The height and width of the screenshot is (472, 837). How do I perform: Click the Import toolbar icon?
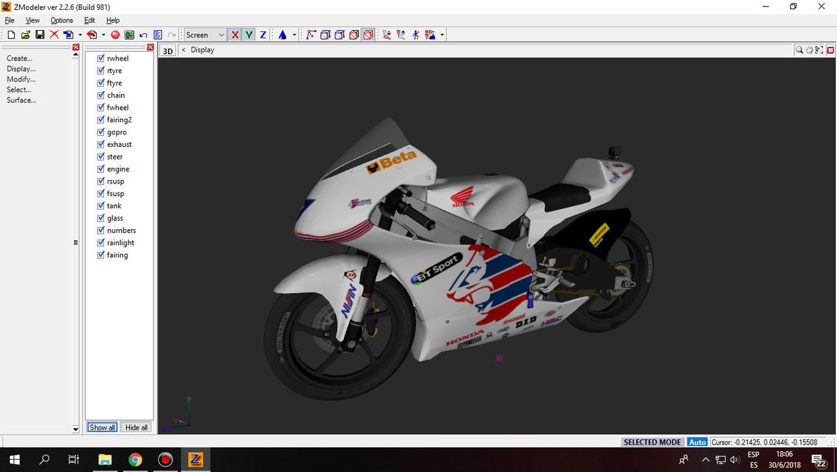(x=69, y=35)
